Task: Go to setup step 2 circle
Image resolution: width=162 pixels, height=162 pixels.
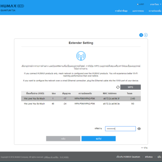Action: pyautogui.click(x=146, y=35)
